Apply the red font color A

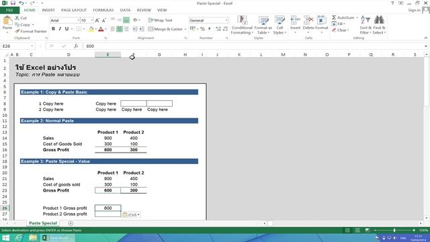pos(101,29)
